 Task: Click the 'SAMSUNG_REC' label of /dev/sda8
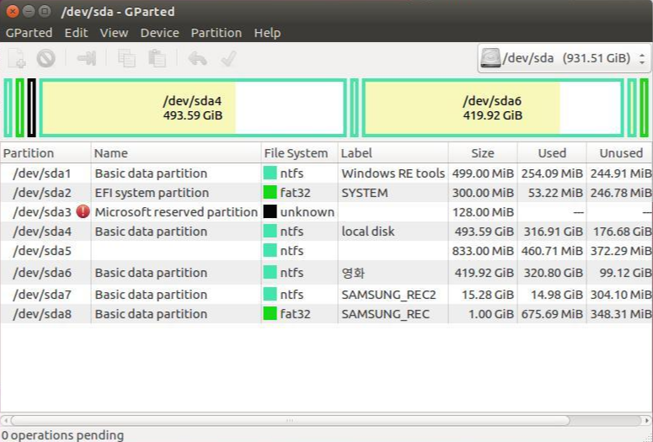(x=385, y=314)
